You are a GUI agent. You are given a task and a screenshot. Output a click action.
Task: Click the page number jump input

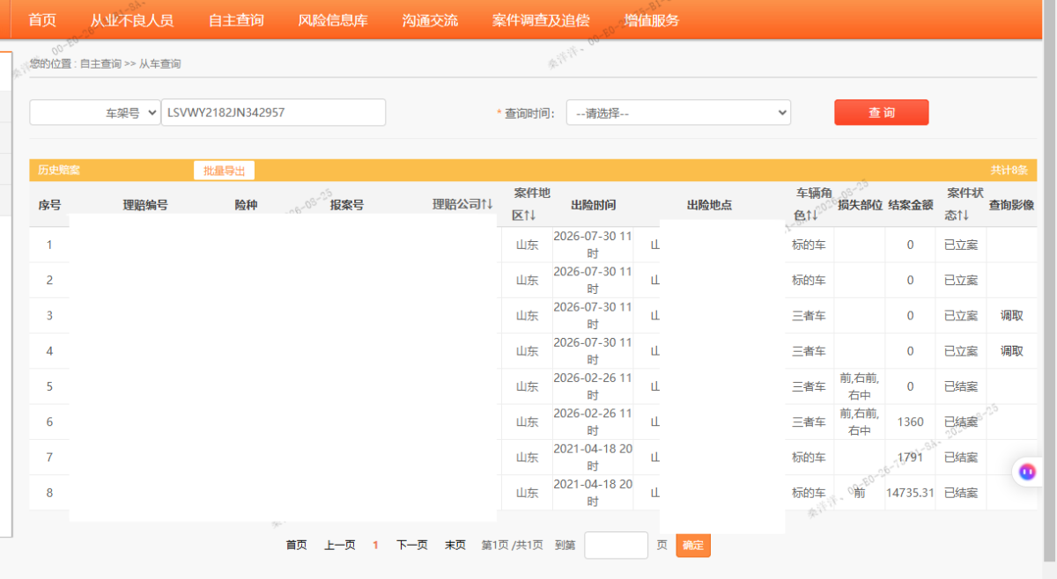click(x=616, y=546)
